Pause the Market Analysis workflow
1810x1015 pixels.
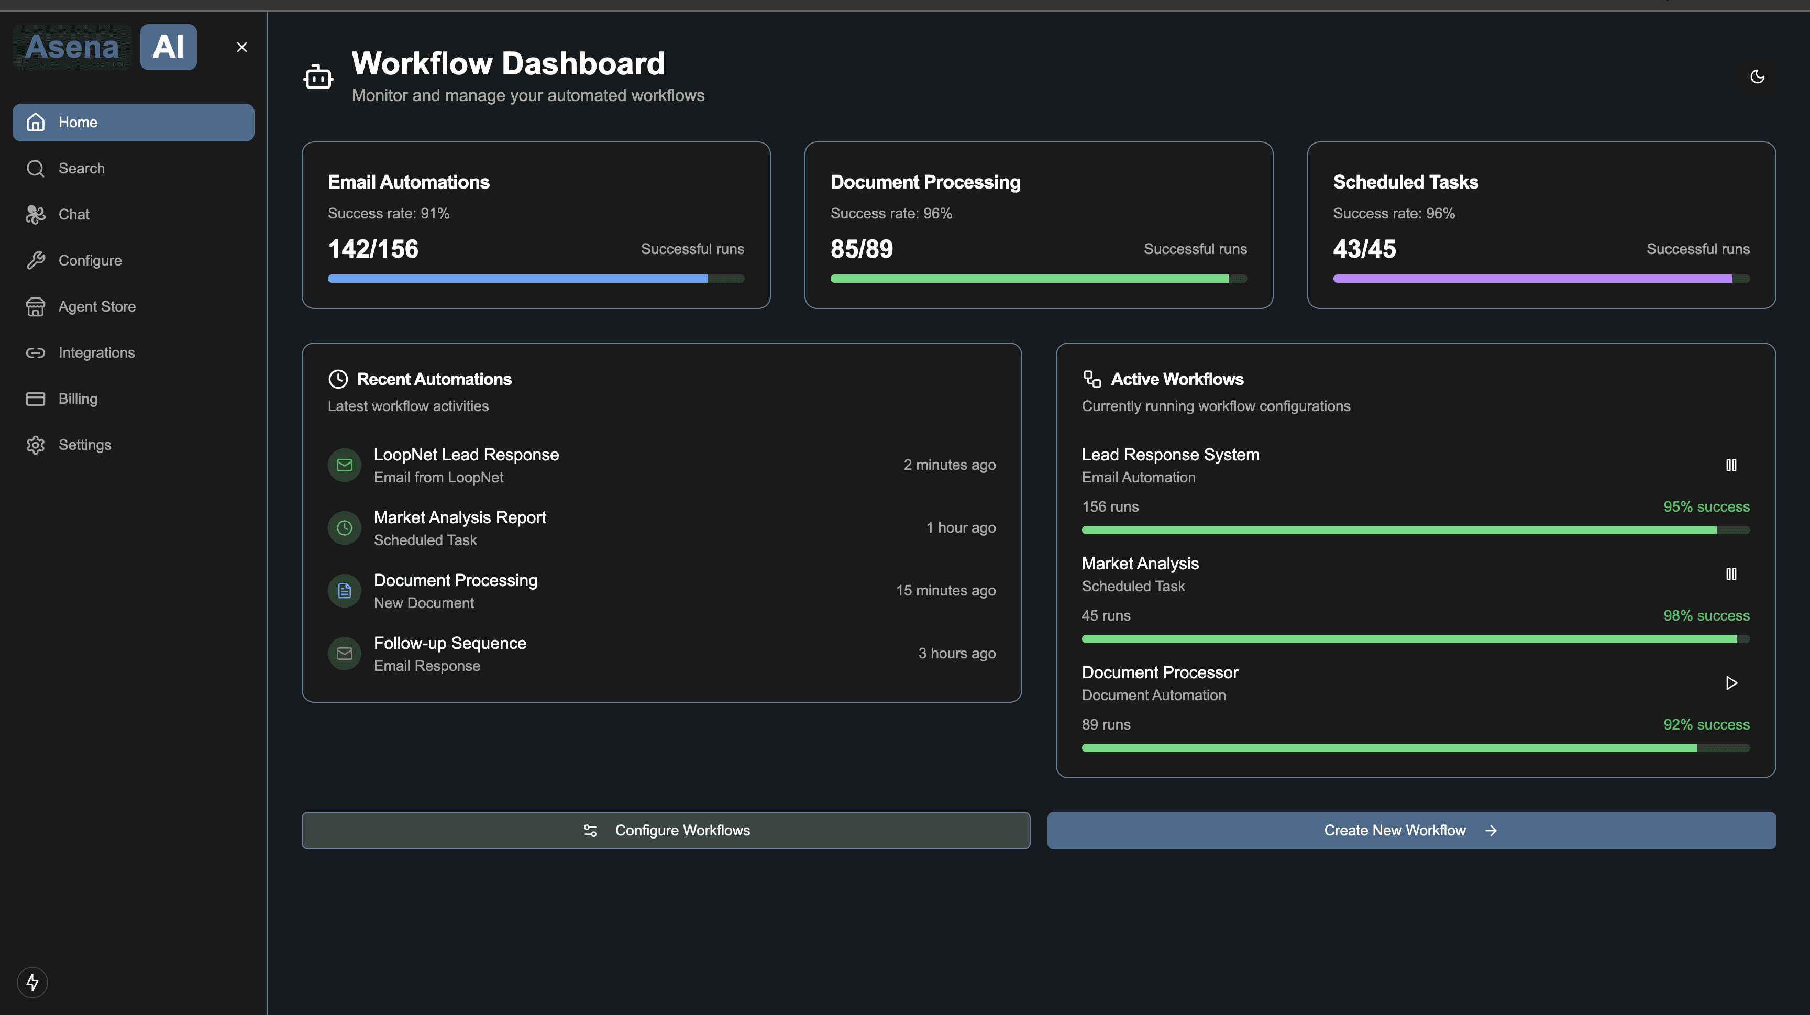tap(1731, 574)
